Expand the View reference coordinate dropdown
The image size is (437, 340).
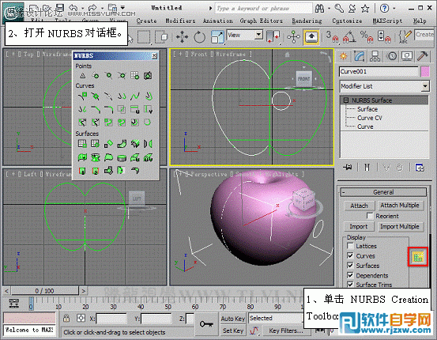(x=245, y=35)
